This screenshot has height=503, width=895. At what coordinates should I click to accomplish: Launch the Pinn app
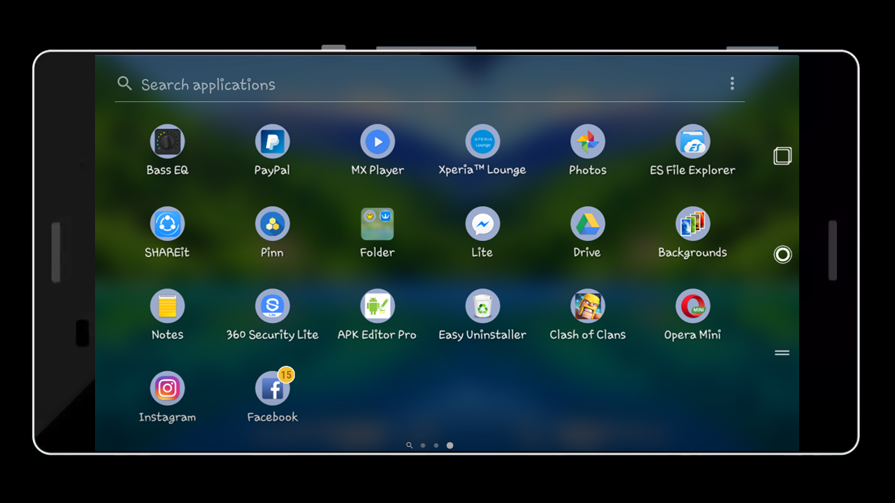tap(272, 224)
